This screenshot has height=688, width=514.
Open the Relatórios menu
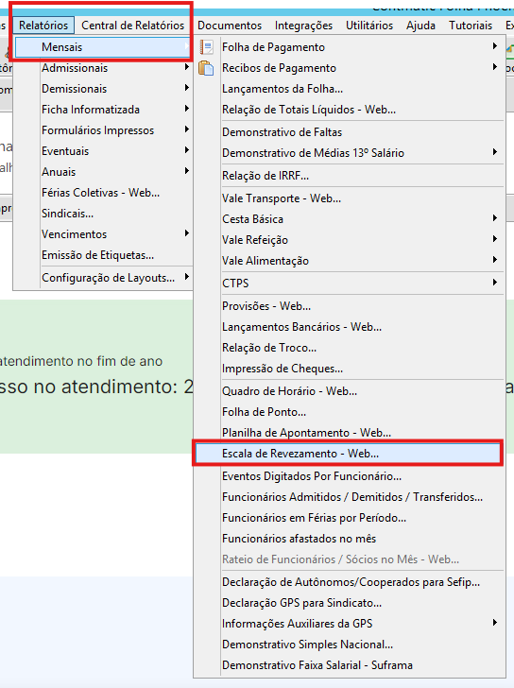pyautogui.click(x=43, y=26)
